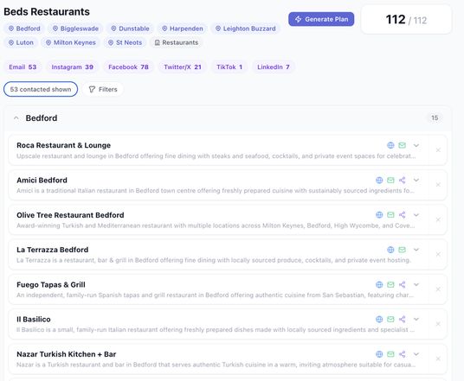
Task: Click email icon for Amici Bedford
Action: pyautogui.click(x=390, y=181)
